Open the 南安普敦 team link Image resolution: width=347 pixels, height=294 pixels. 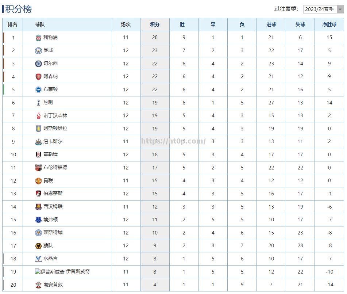[53, 285]
